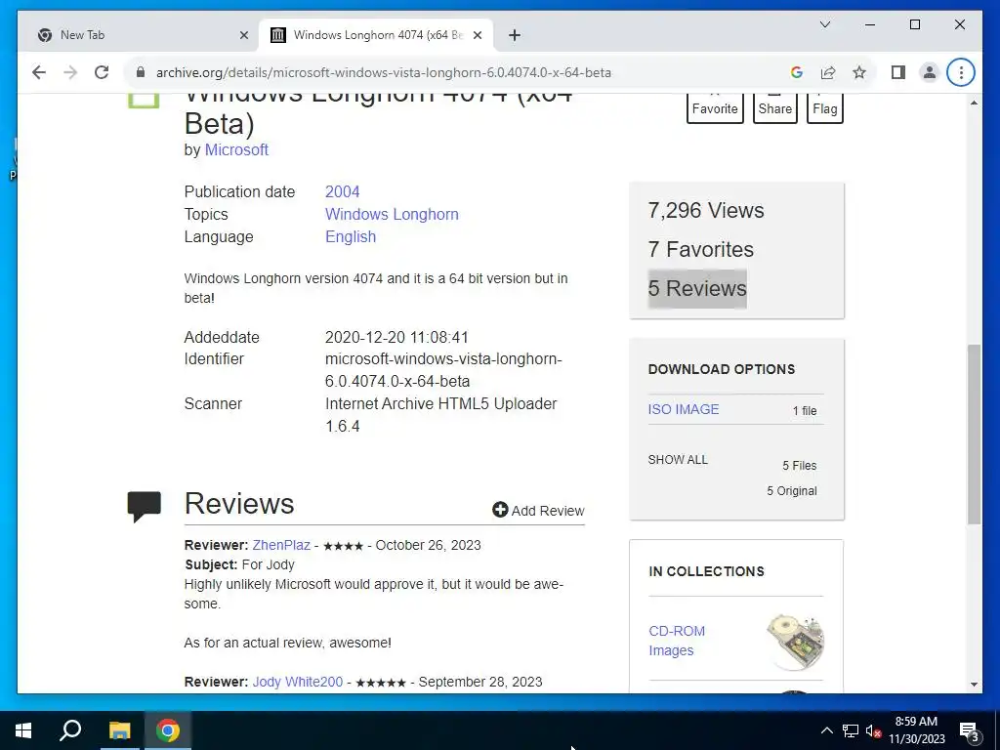Open reviewer Jody White200 profile

(298, 682)
